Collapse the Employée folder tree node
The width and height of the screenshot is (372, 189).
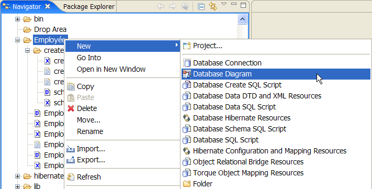(x=17, y=40)
